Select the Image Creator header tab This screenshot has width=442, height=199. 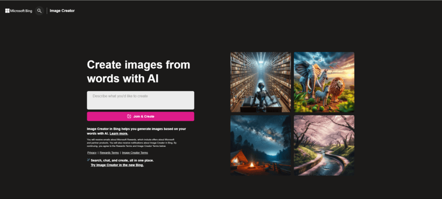point(62,11)
